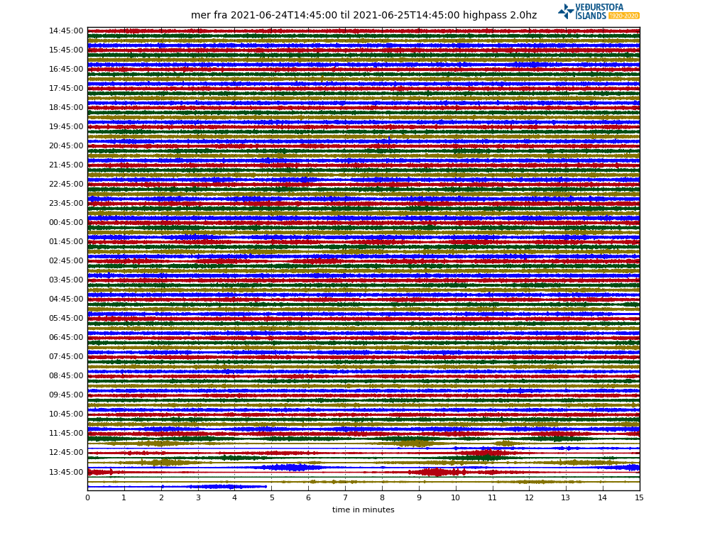This screenshot has width=727, height=545.
Task: Click the 15 minute tick label
Action: tap(639, 498)
